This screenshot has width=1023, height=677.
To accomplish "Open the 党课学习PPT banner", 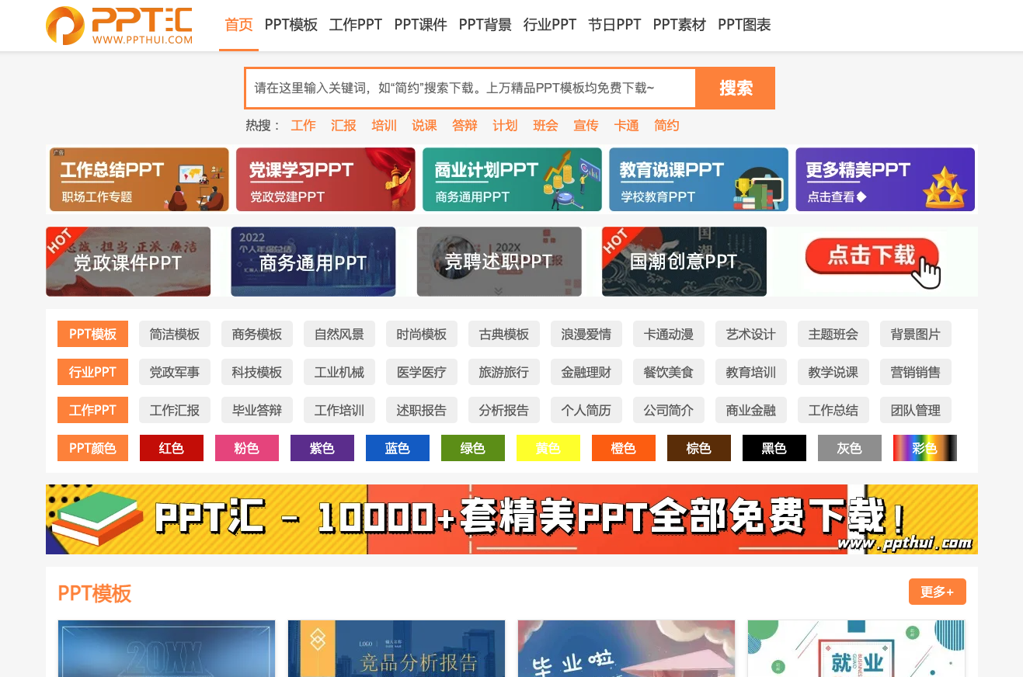I will 325,179.
